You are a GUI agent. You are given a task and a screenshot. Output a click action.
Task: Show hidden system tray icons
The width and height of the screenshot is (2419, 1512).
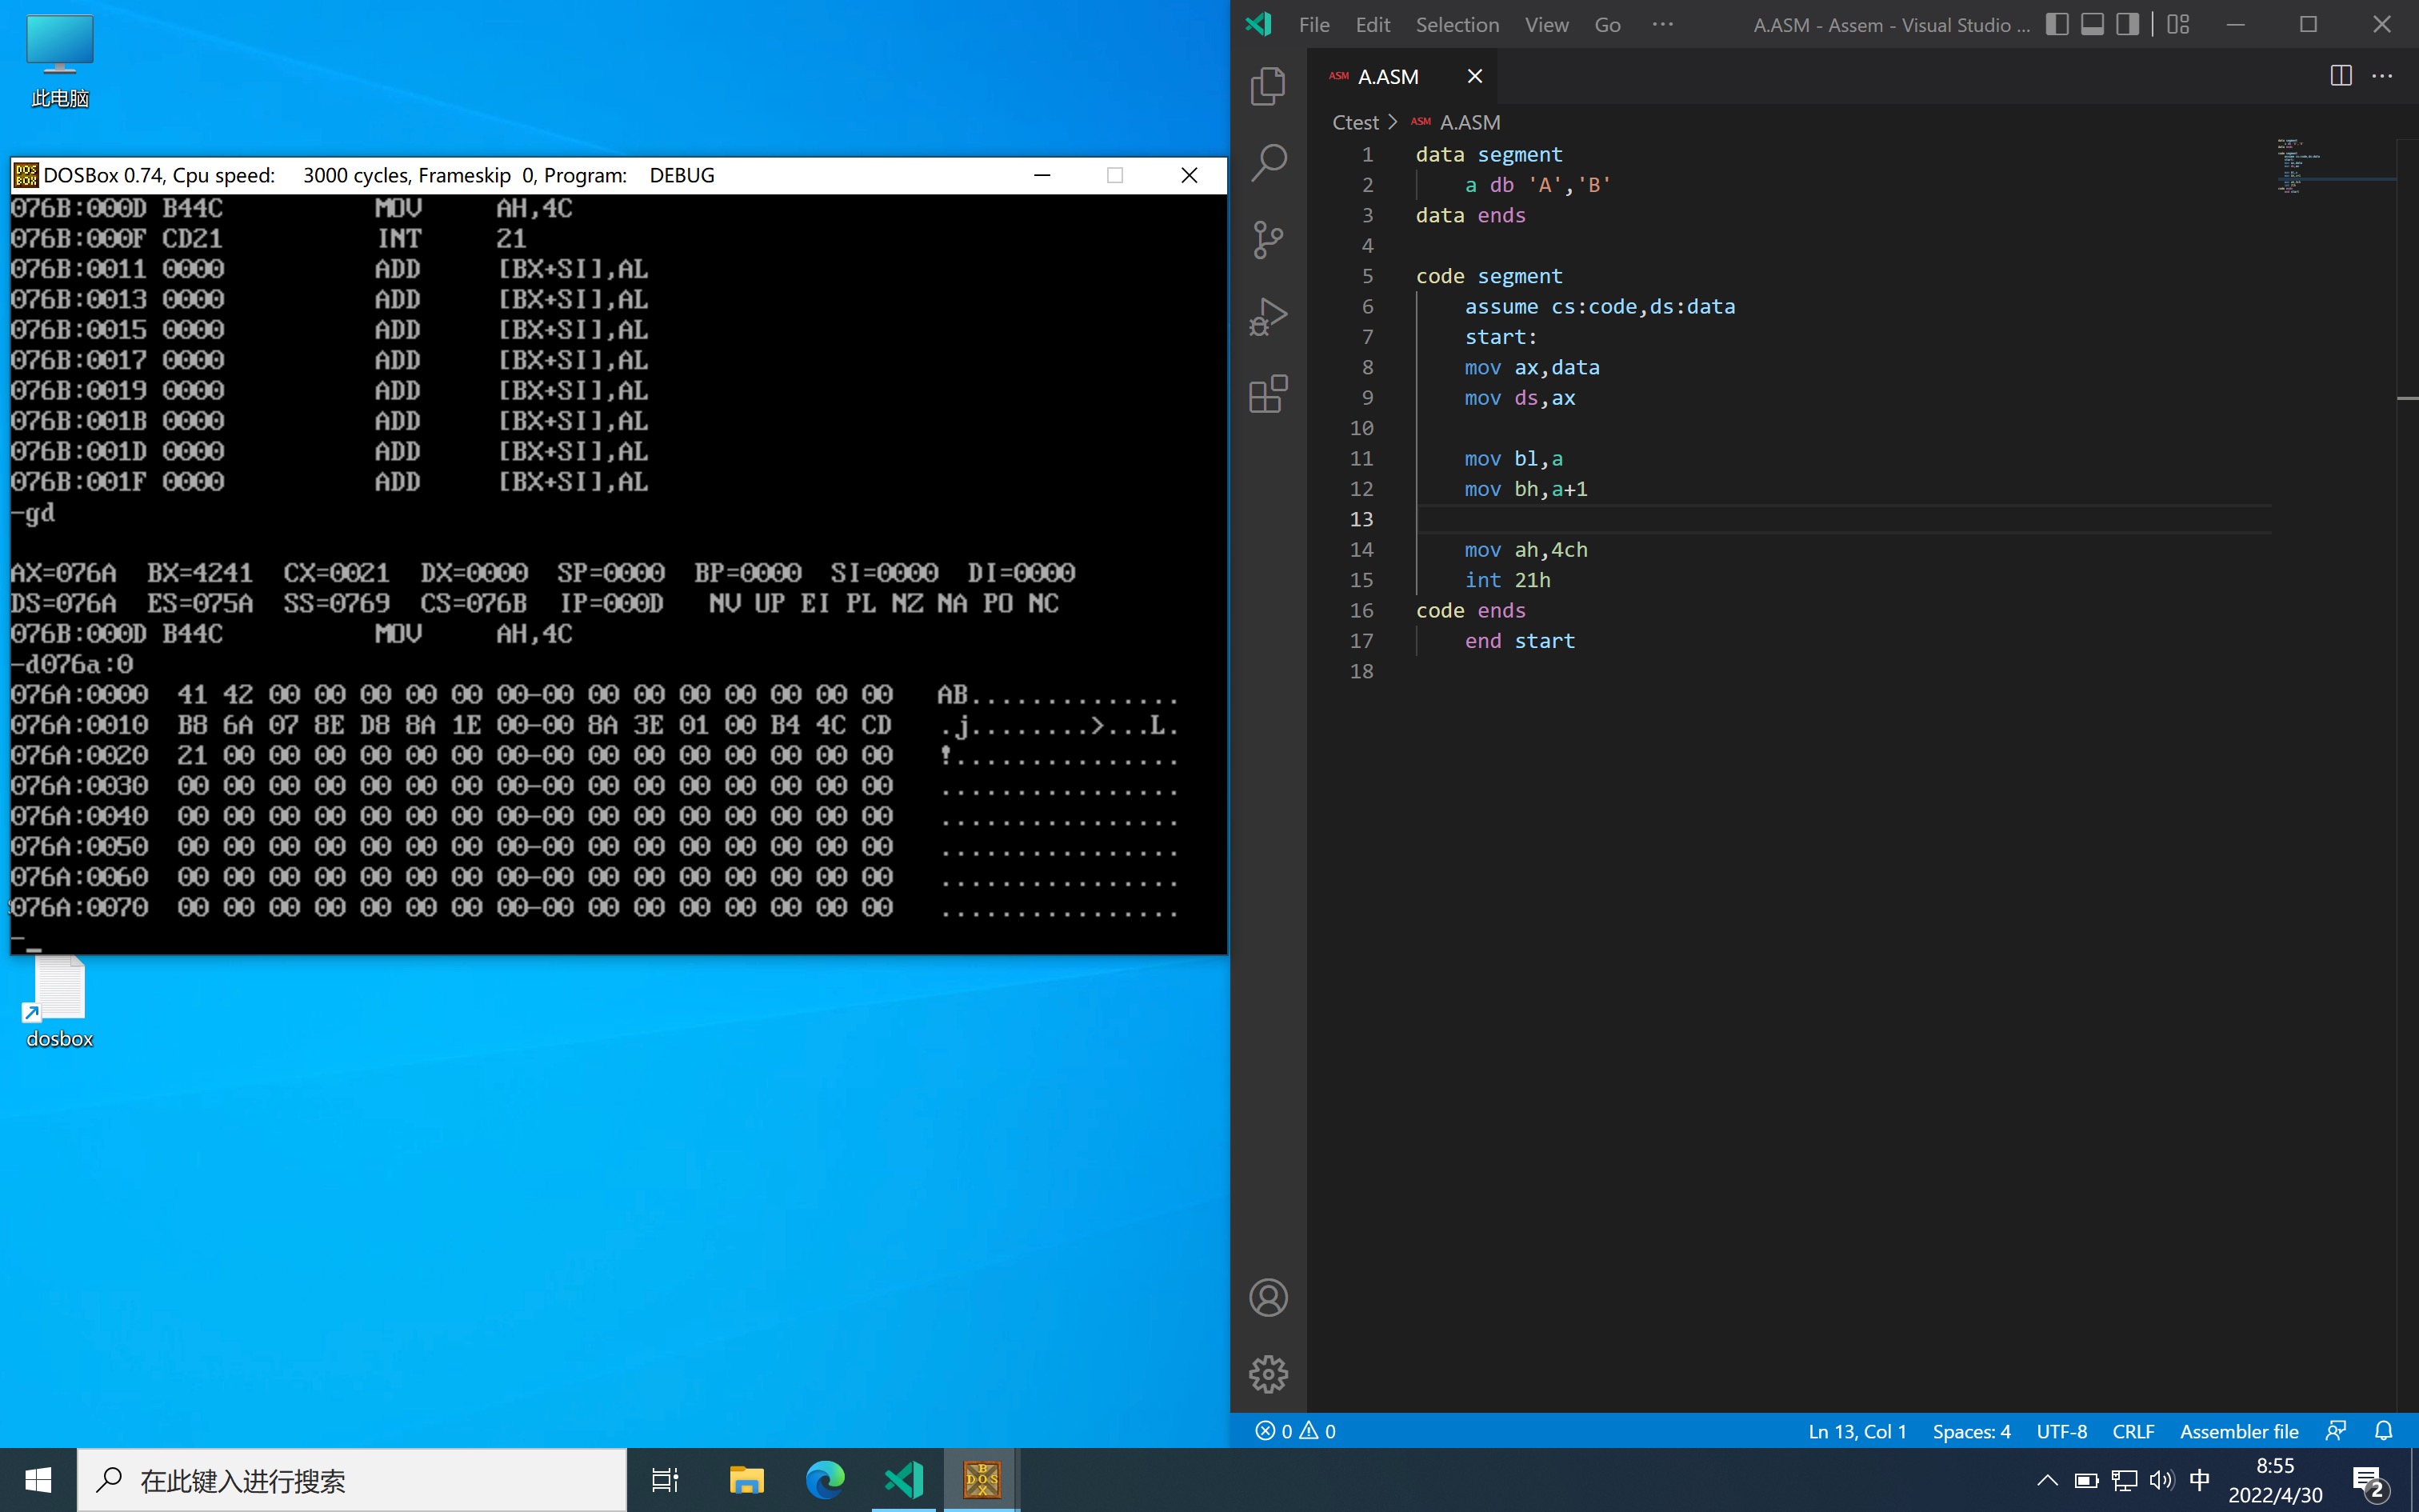click(x=2046, y=1480)
